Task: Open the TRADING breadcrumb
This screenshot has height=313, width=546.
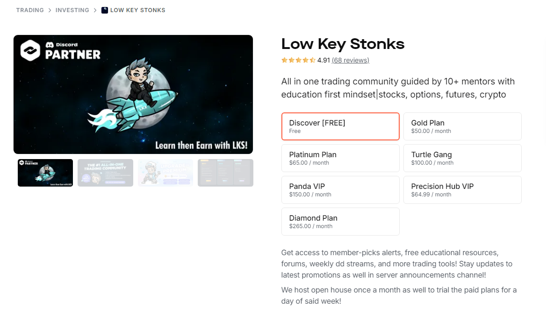Action: coord(30,10)
